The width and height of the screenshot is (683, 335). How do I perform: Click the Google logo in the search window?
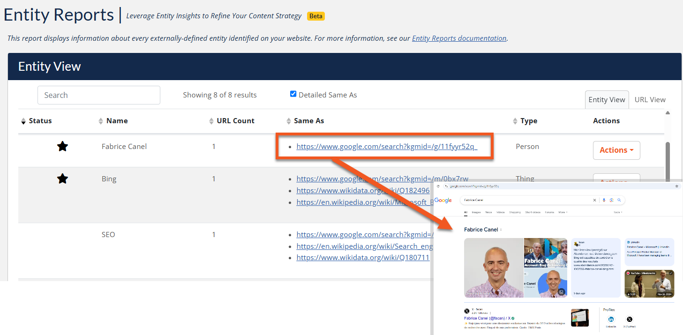click(443, 200)
